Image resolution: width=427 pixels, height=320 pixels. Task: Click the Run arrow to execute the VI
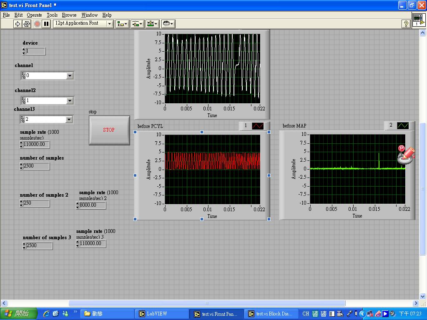pos(16,24)
